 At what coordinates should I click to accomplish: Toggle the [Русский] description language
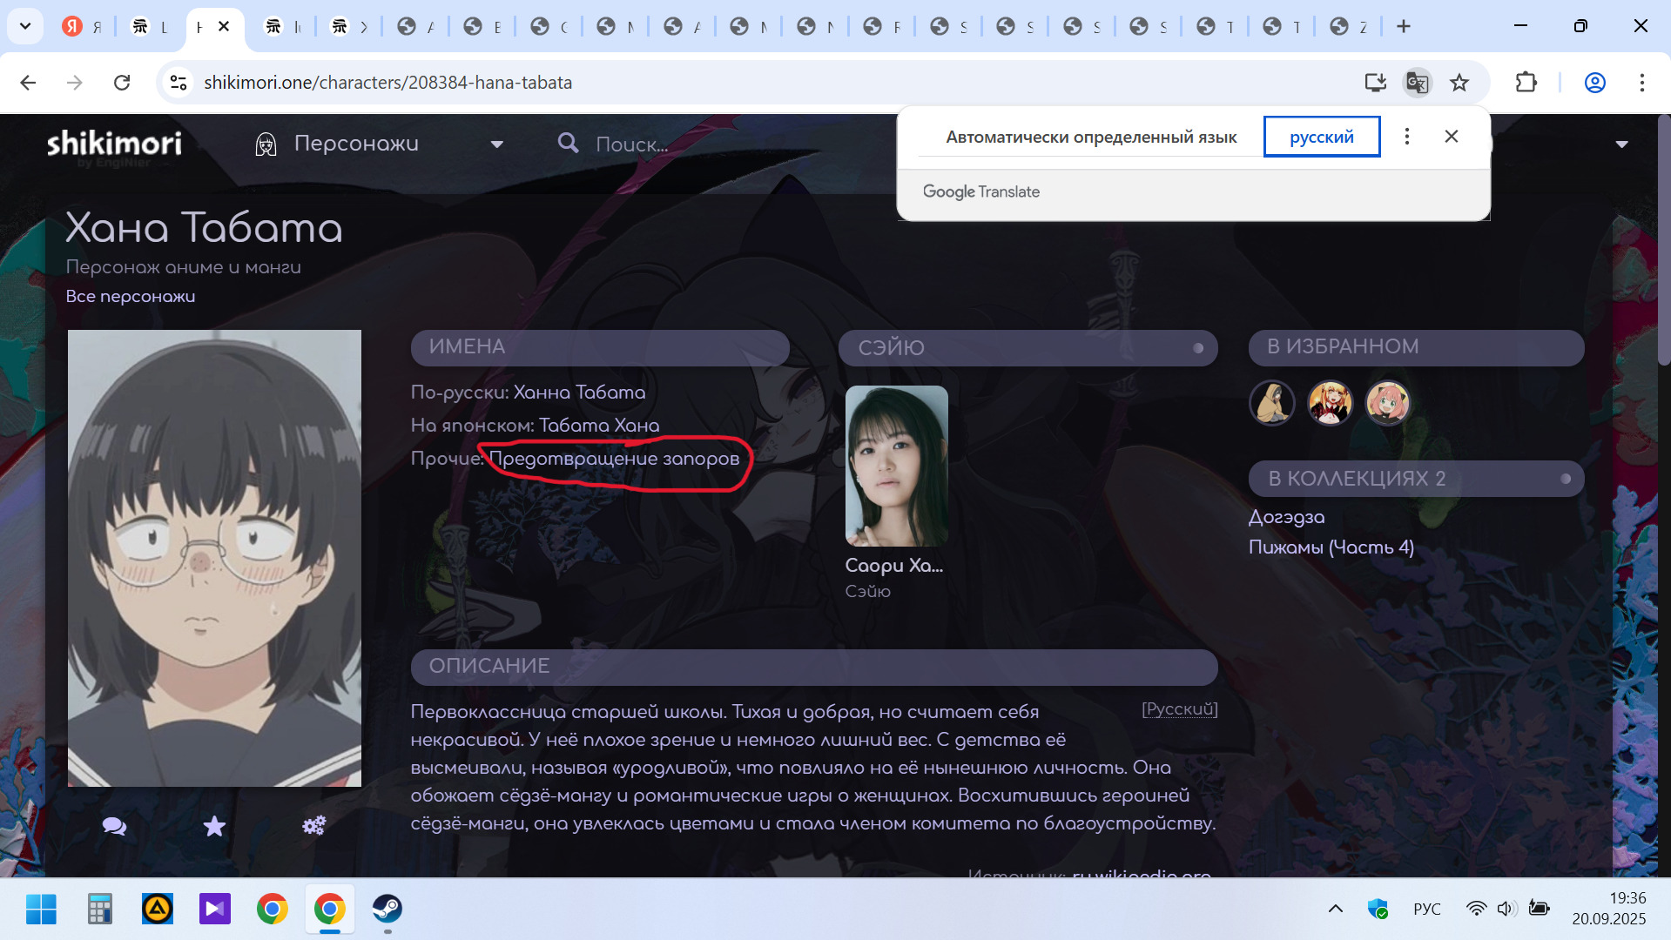pos(1179,709)
